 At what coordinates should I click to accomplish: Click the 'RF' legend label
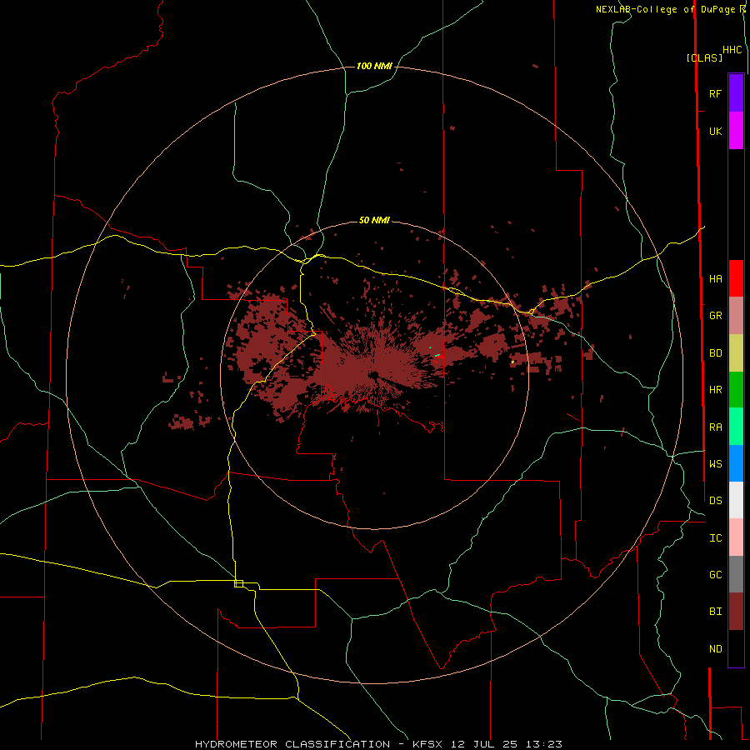click(715, 93)
